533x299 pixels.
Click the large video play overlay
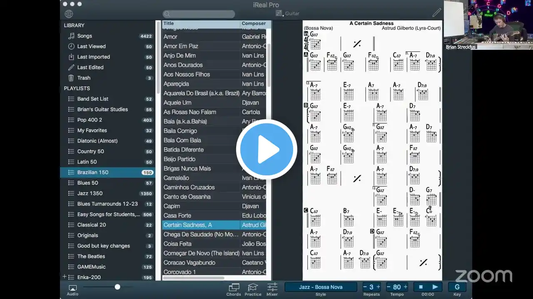tap(266, 149)
